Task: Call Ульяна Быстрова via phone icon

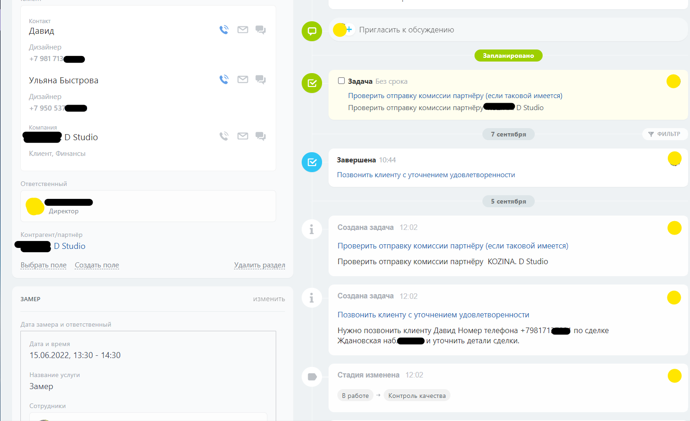Action: (224, 79)
